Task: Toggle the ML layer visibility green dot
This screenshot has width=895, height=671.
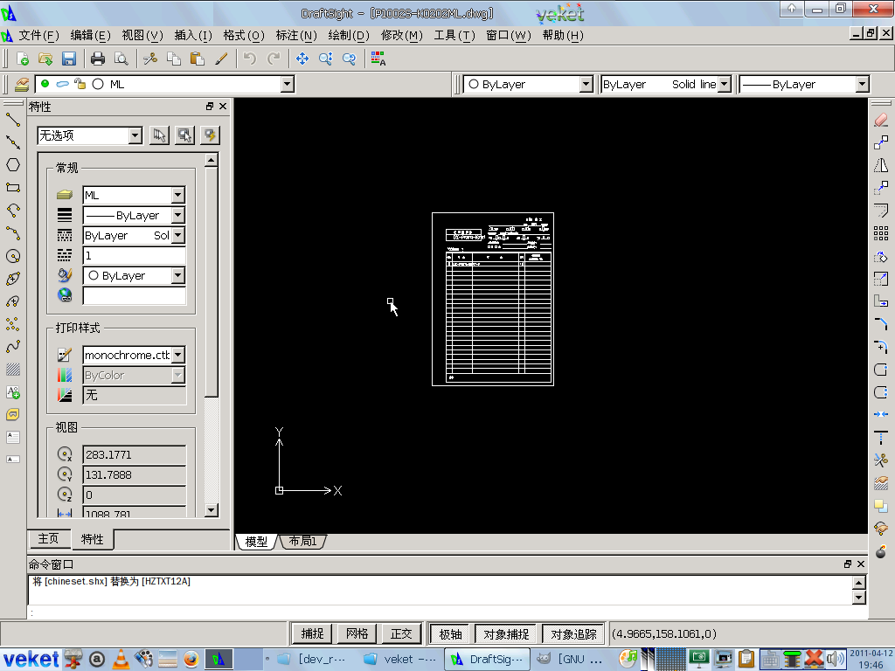Action: tap(45, 84)
